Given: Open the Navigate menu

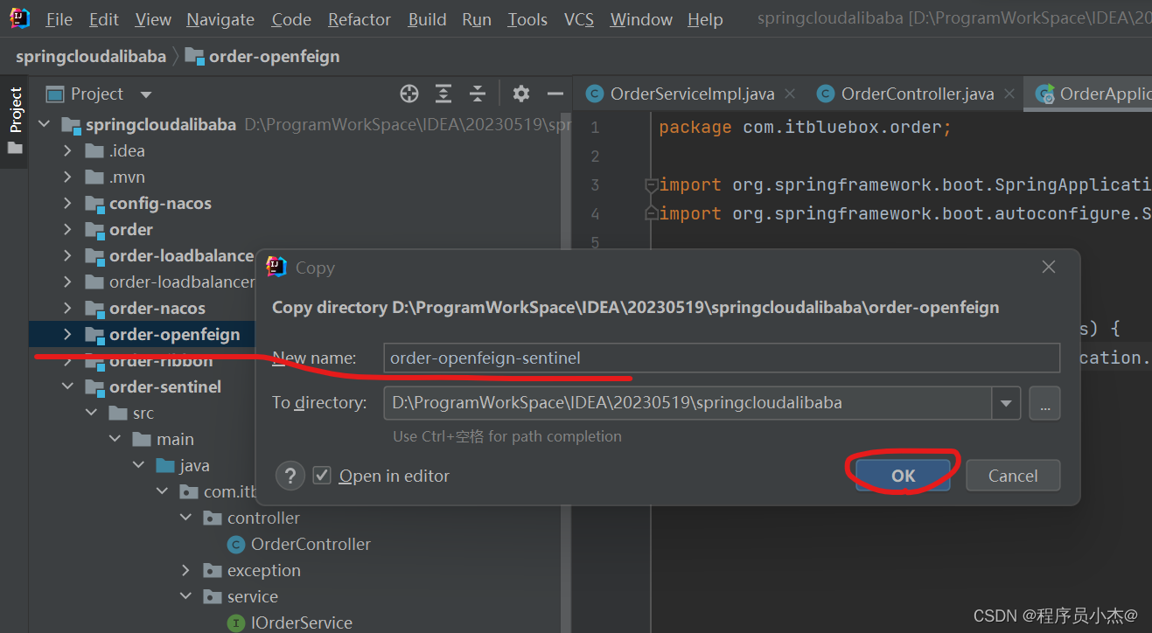Looking at the screenshot, I should [220, 19].
